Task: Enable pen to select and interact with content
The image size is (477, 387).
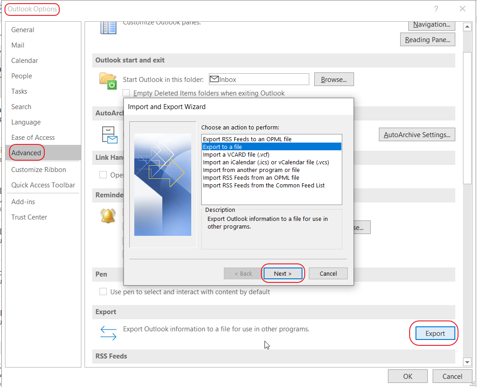Action: pyautogui.click(x=103, y=291)
